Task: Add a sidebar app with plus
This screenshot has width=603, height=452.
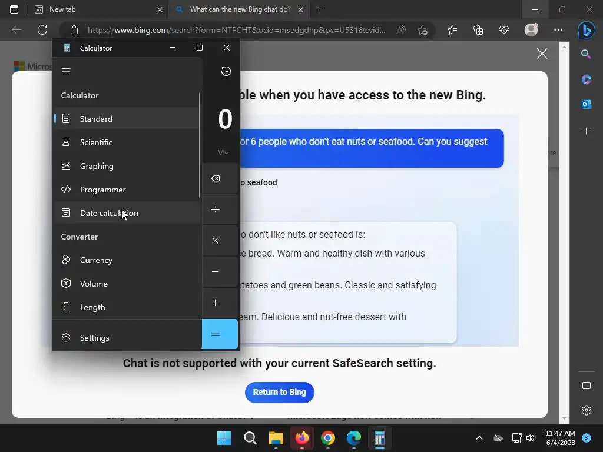Action: [x=586, y=131]
